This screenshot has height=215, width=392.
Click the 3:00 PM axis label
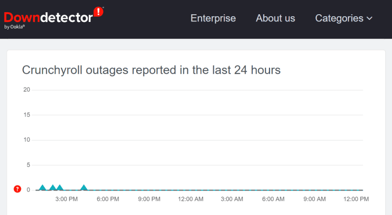click(x=66, y=199)
